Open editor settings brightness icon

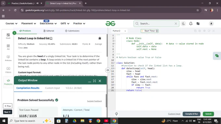[116, 114]
